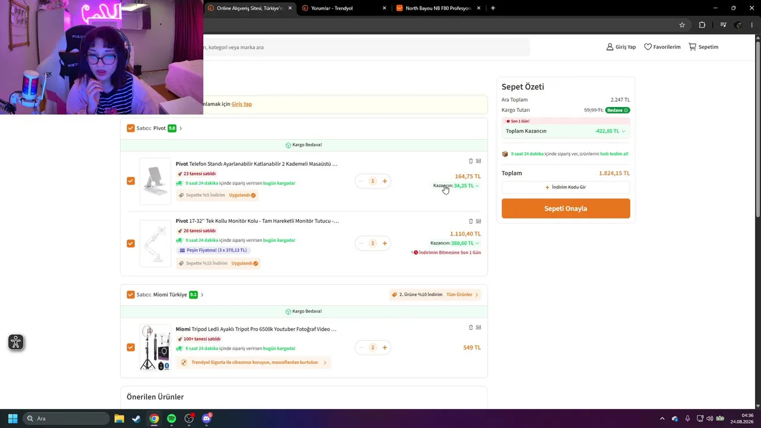Open the volume control in system tray
This screenshot has width=761, height=428.
[x=709, y=418]
